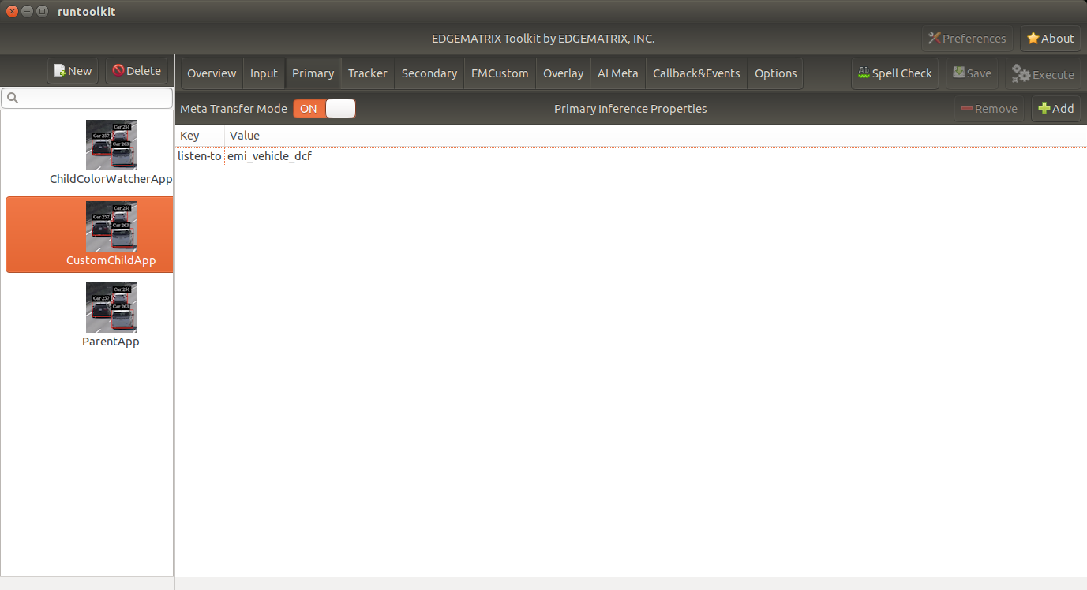Focus the app search field
The width and height of the screenshot is (1087, 590).
87,98
